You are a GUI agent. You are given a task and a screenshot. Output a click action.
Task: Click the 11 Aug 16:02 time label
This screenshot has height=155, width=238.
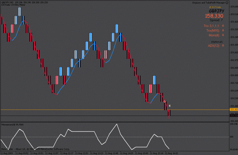[x=172, y=153]
